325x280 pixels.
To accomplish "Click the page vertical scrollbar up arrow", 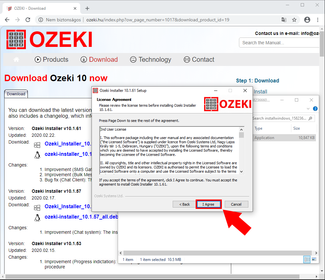I will [x=322, y=29].
